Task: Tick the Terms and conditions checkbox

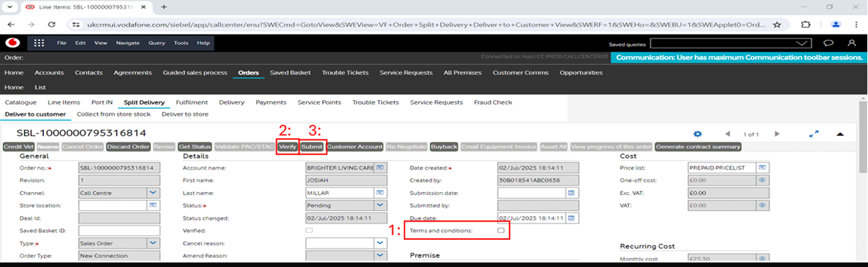Action: pyautogui.click(x=501, y=230)
